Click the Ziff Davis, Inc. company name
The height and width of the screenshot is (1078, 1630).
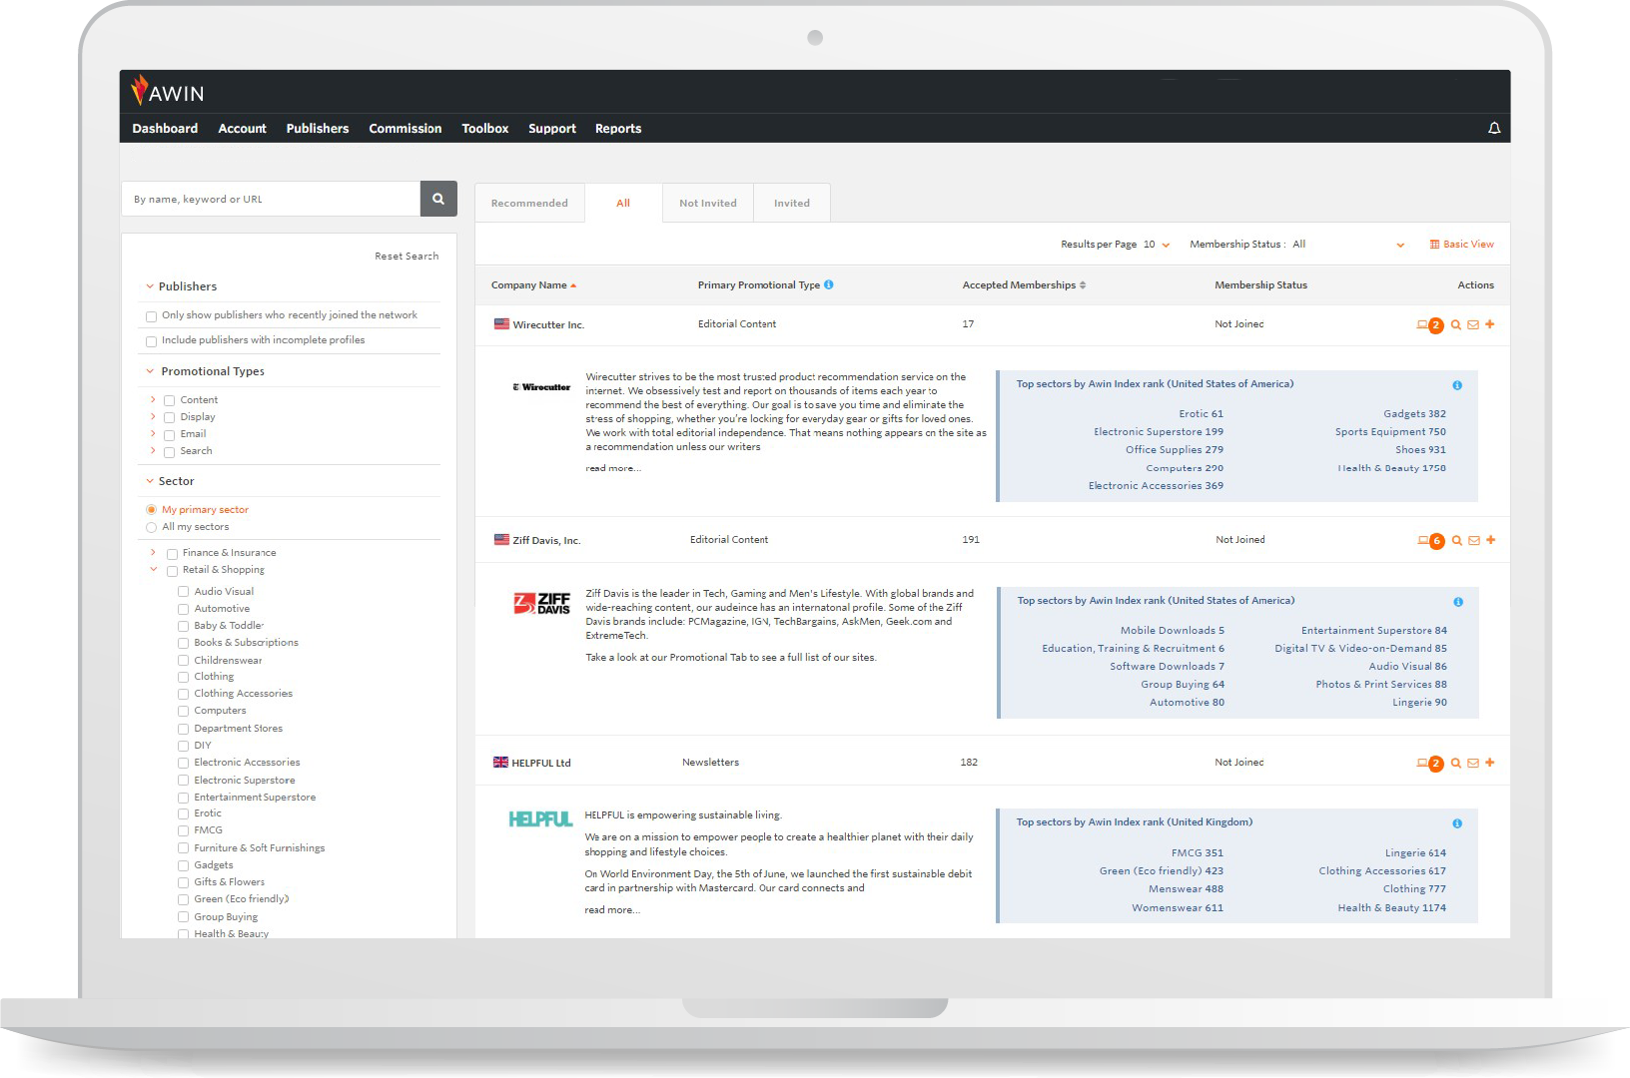pos(546,541)
